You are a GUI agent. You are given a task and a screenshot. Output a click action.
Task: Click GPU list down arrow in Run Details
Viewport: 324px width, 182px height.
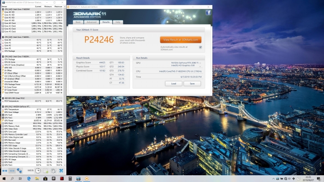[x=200, y=67]
